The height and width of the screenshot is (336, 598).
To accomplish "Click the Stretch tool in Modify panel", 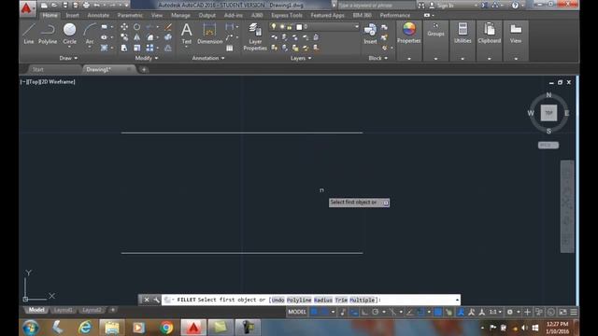I will coord(124,48).
